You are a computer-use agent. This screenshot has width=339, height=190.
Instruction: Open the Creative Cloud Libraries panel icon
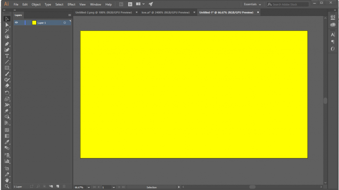tap(333, 25)
